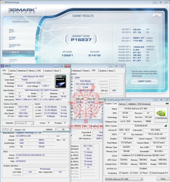This screenshot has width=170, height=182.
Task: Open the NVIDIA GeForce GTX 460 dropdown
Action: pyautogui.click(x=124, y=179)
